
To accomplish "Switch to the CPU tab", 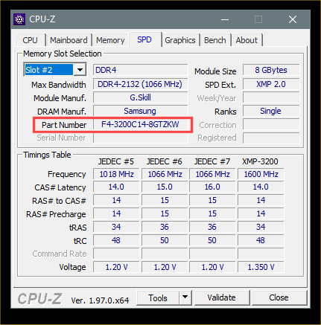I will (x=30, y=40).
